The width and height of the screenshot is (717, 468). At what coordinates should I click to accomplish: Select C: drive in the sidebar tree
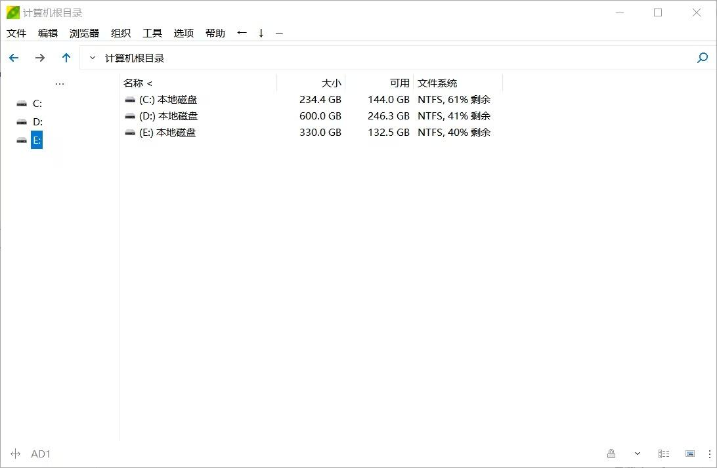pyautogui.click(x=37, y=104)
